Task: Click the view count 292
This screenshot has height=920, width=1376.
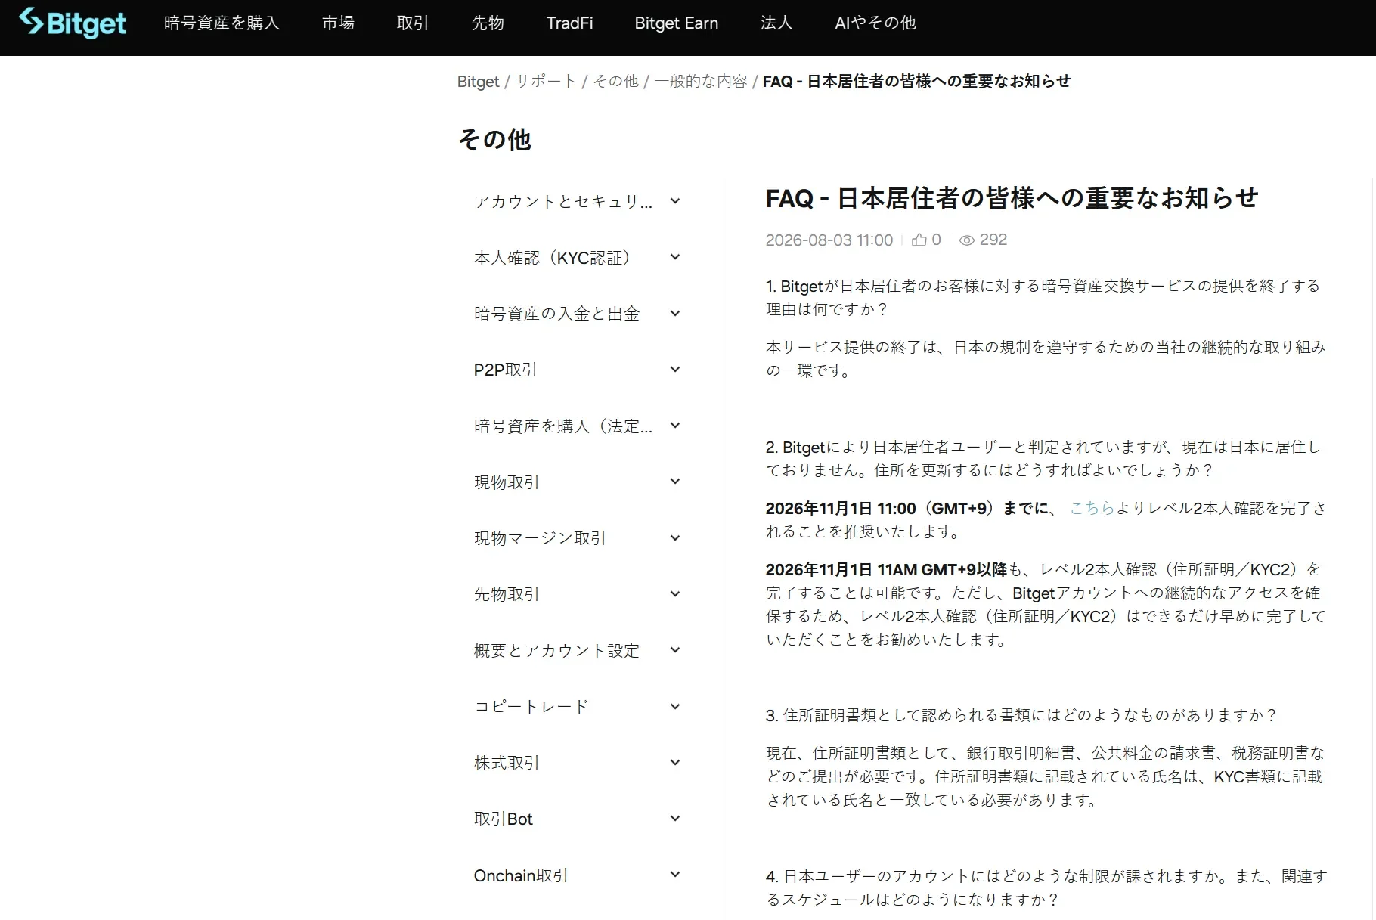Action: pos(993,240)
